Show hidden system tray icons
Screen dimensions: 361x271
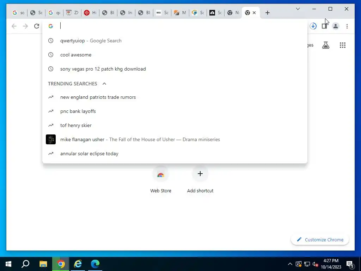[x=290, y=264]
